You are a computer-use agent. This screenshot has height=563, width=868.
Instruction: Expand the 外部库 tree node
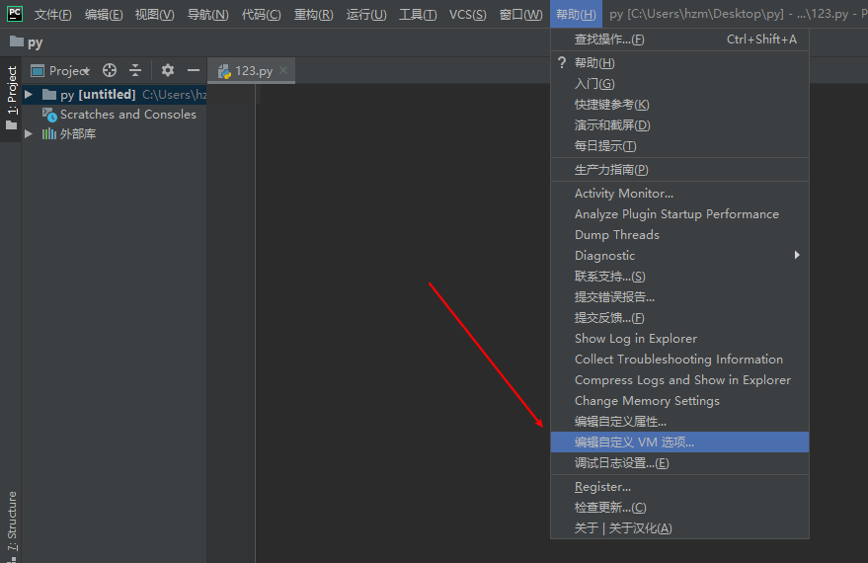(29, 134)
